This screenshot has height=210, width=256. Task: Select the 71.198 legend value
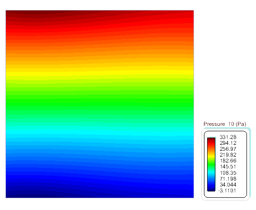228,179
